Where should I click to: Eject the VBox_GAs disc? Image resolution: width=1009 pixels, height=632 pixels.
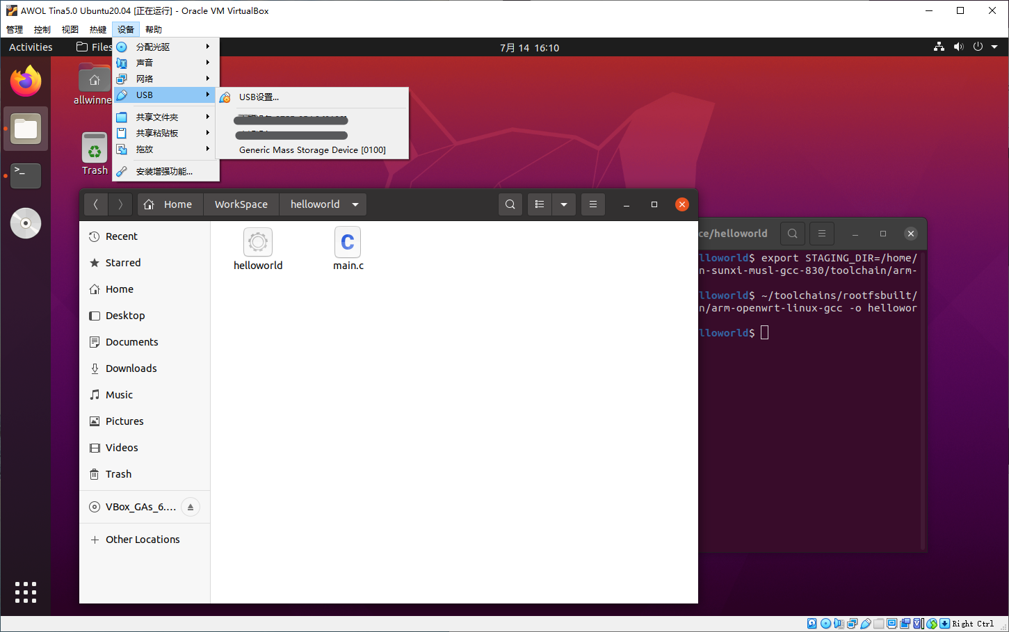[x=191, y=507]
